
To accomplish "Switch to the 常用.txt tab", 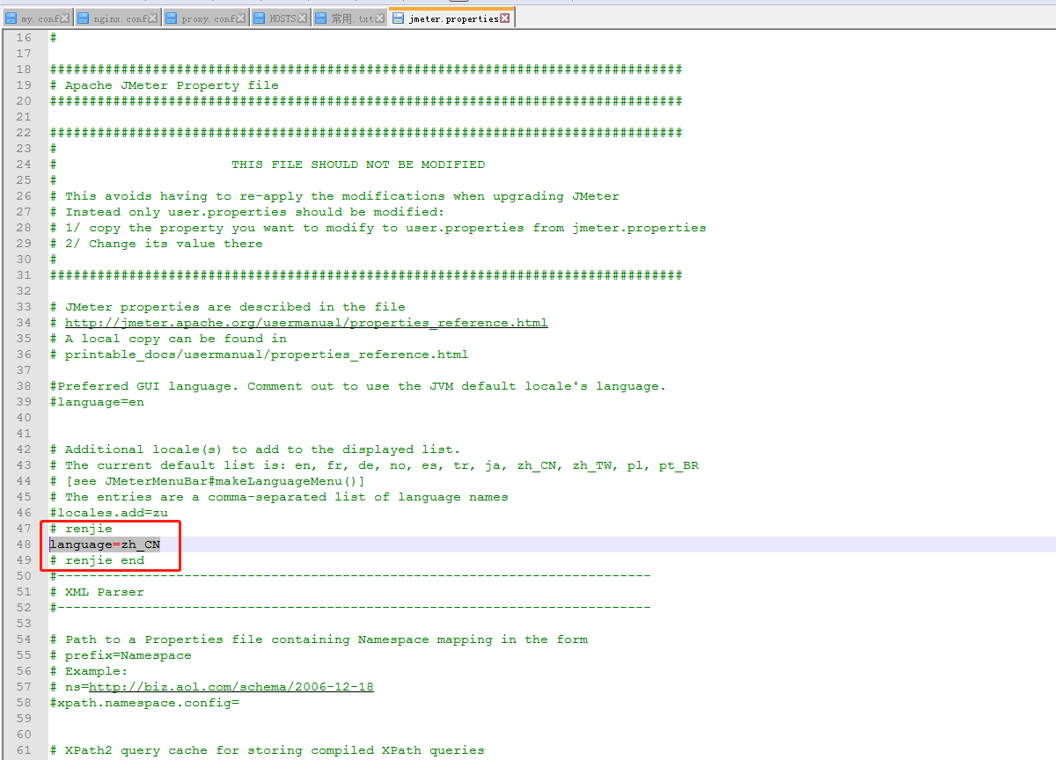I will click(352, 18).
